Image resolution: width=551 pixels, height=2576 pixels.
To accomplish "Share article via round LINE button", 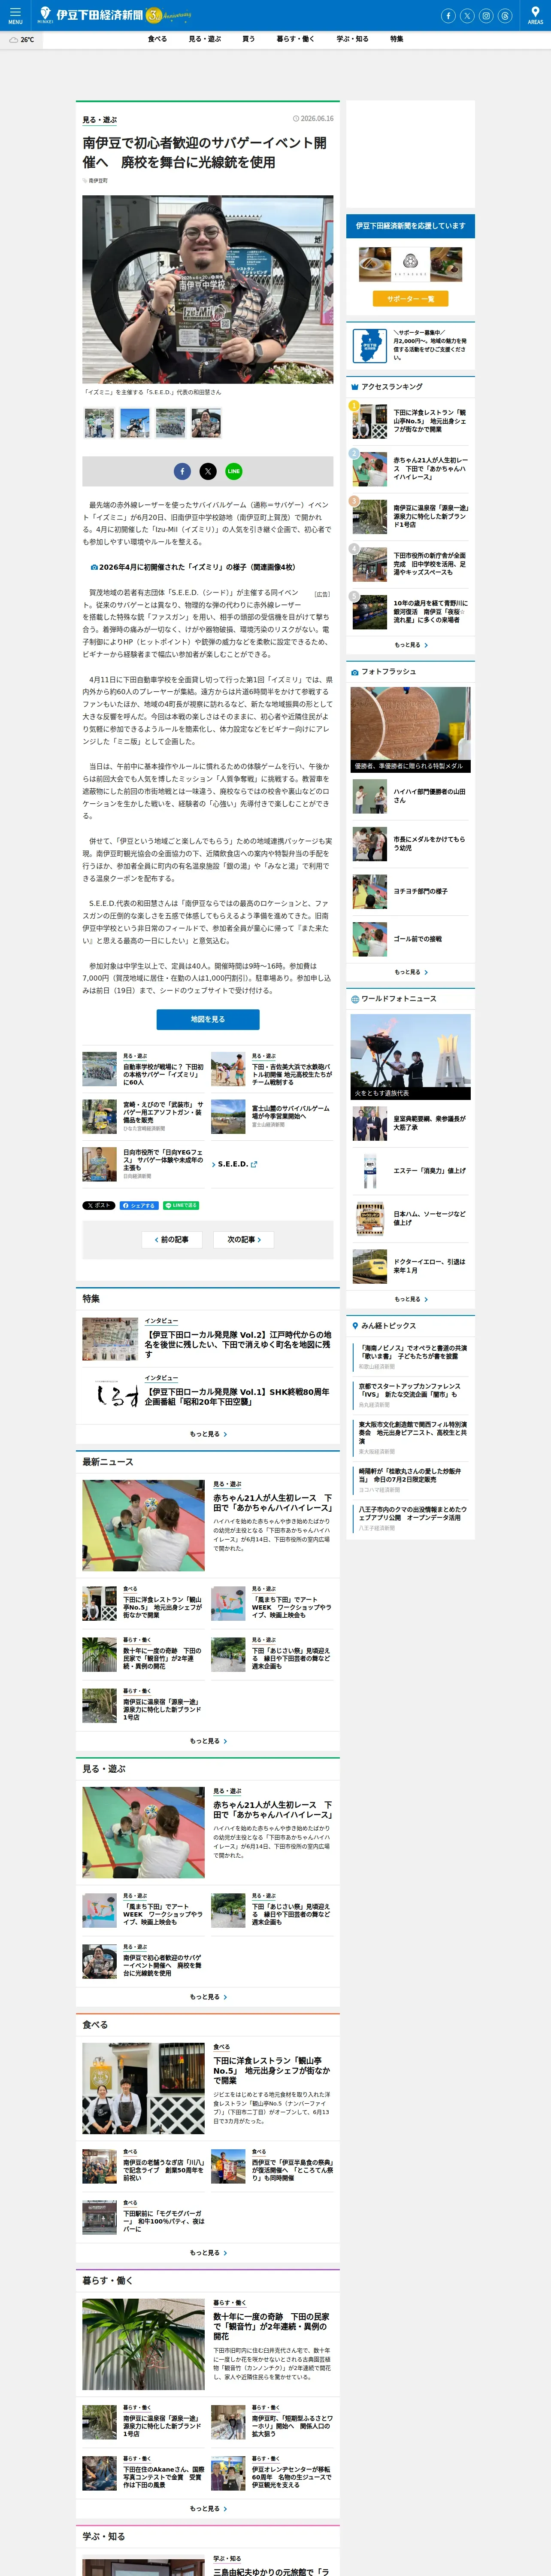I will pyautogui.click(x=234, y=471).
